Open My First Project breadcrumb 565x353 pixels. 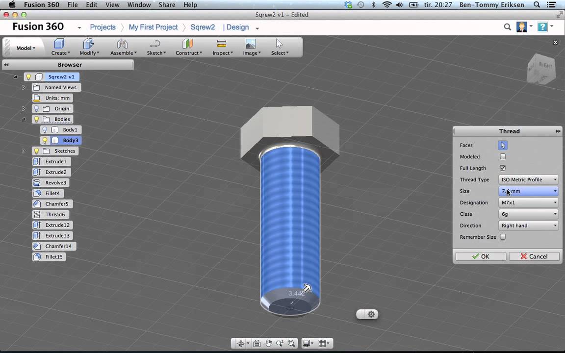153,27
